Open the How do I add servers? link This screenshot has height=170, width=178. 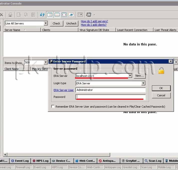coord(94,21)
